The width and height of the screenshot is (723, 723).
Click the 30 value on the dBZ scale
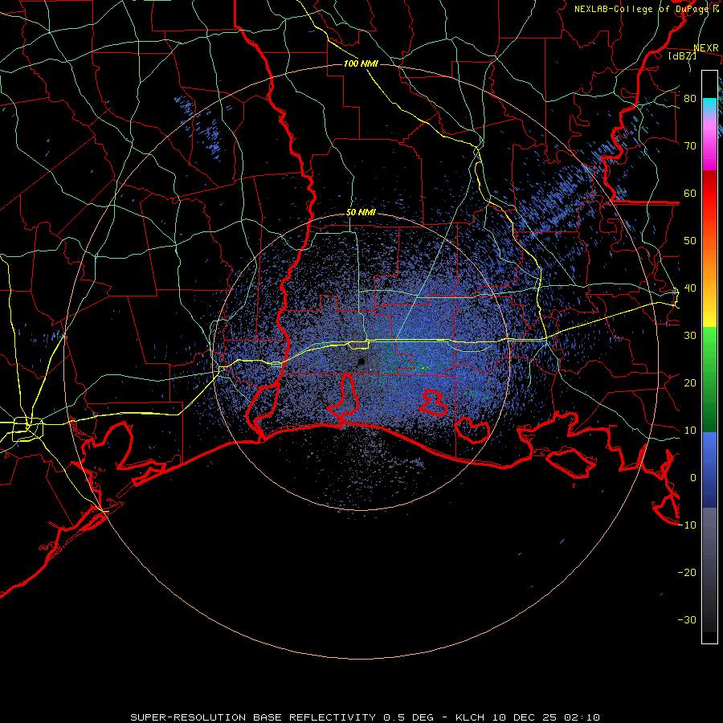click(x=690, y=336)
